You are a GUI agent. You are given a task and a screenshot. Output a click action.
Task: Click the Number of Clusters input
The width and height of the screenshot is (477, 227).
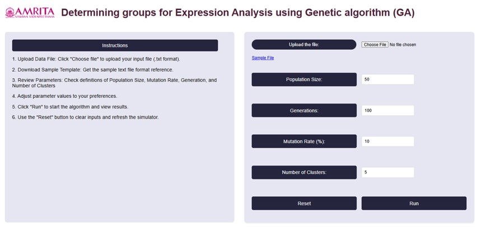point(387,172)
